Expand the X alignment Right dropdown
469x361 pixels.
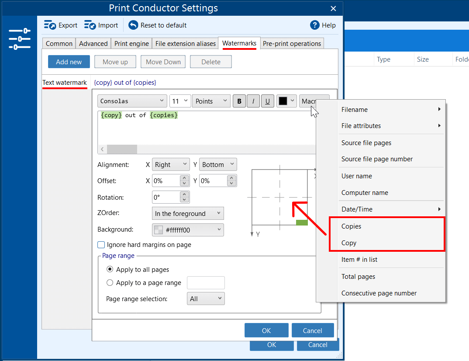pyautogui.click(x=171, y=165)
